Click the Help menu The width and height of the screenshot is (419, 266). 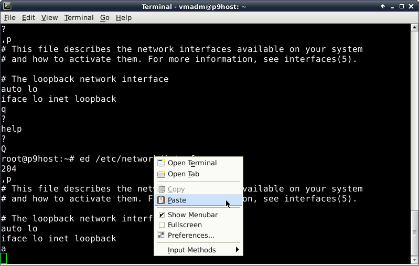pyautogui.click(x=124, y=17)
